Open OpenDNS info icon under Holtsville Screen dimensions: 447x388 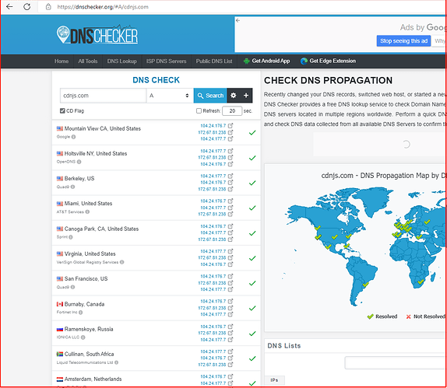pyautogui.click(x=79, y=162)
